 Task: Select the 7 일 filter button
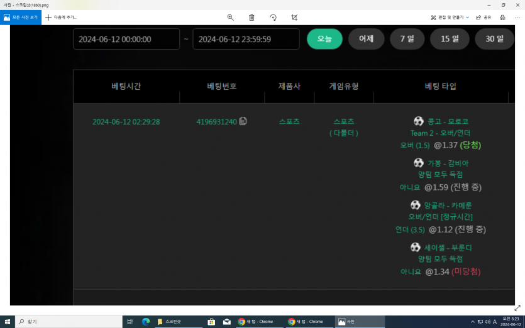click(407, 39)
